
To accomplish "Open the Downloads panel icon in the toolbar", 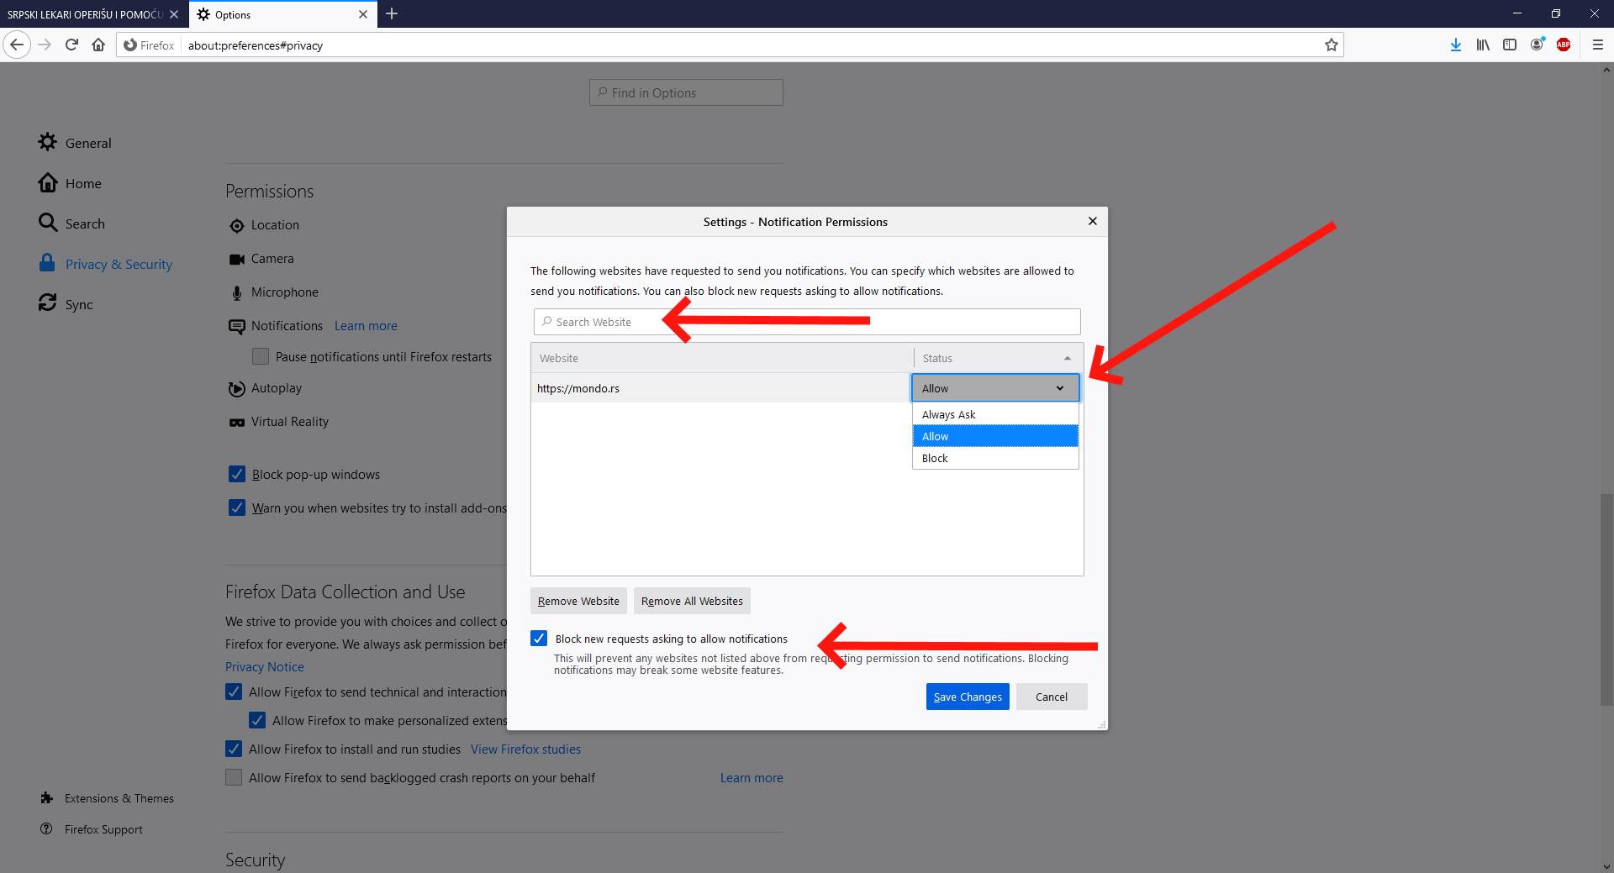I will (x=1455, y=45).
